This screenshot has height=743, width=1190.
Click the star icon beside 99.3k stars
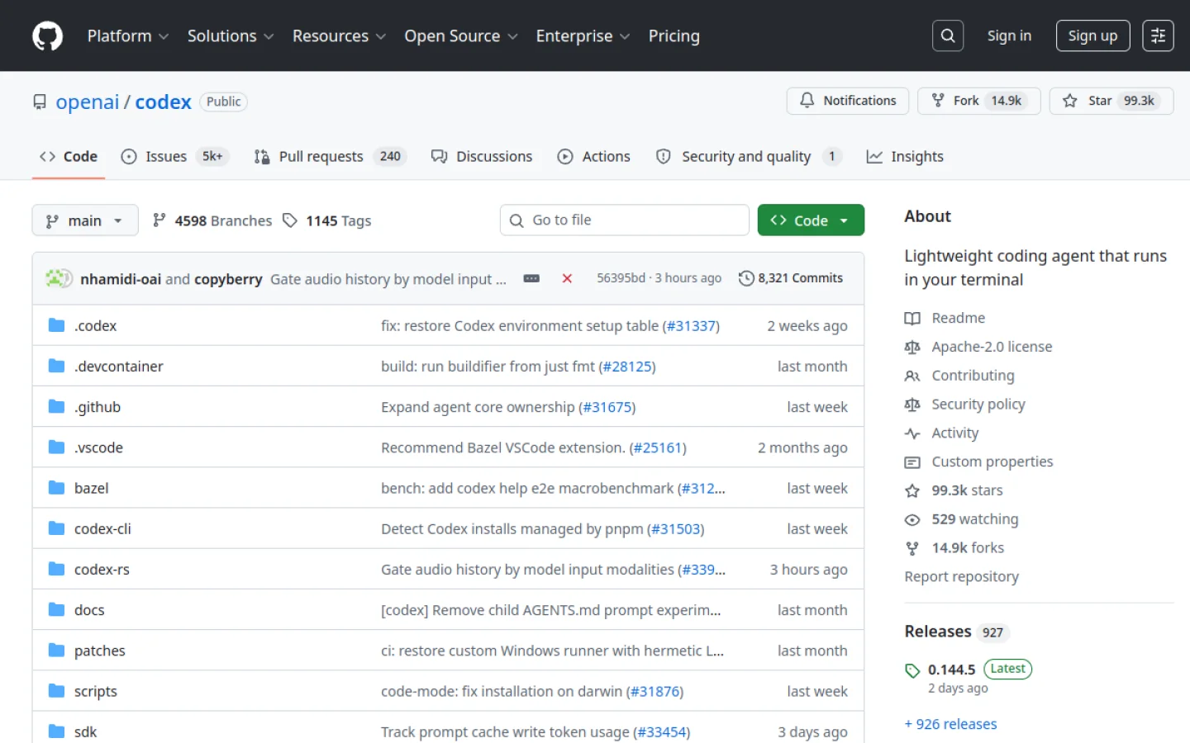tap(912, 491)
